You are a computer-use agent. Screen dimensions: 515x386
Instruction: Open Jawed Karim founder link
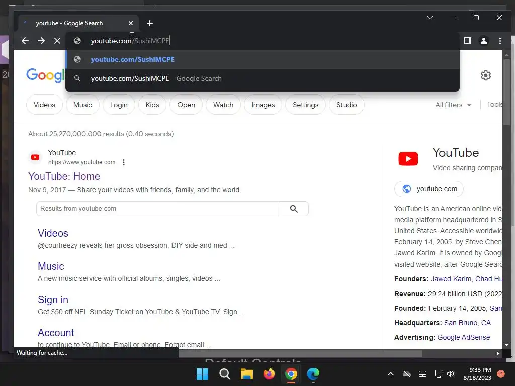pos(451,279)
